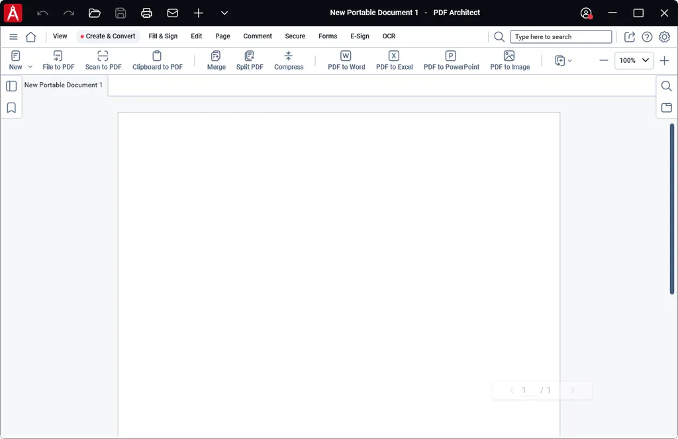Convert using PDF to Word

[346, 60]
